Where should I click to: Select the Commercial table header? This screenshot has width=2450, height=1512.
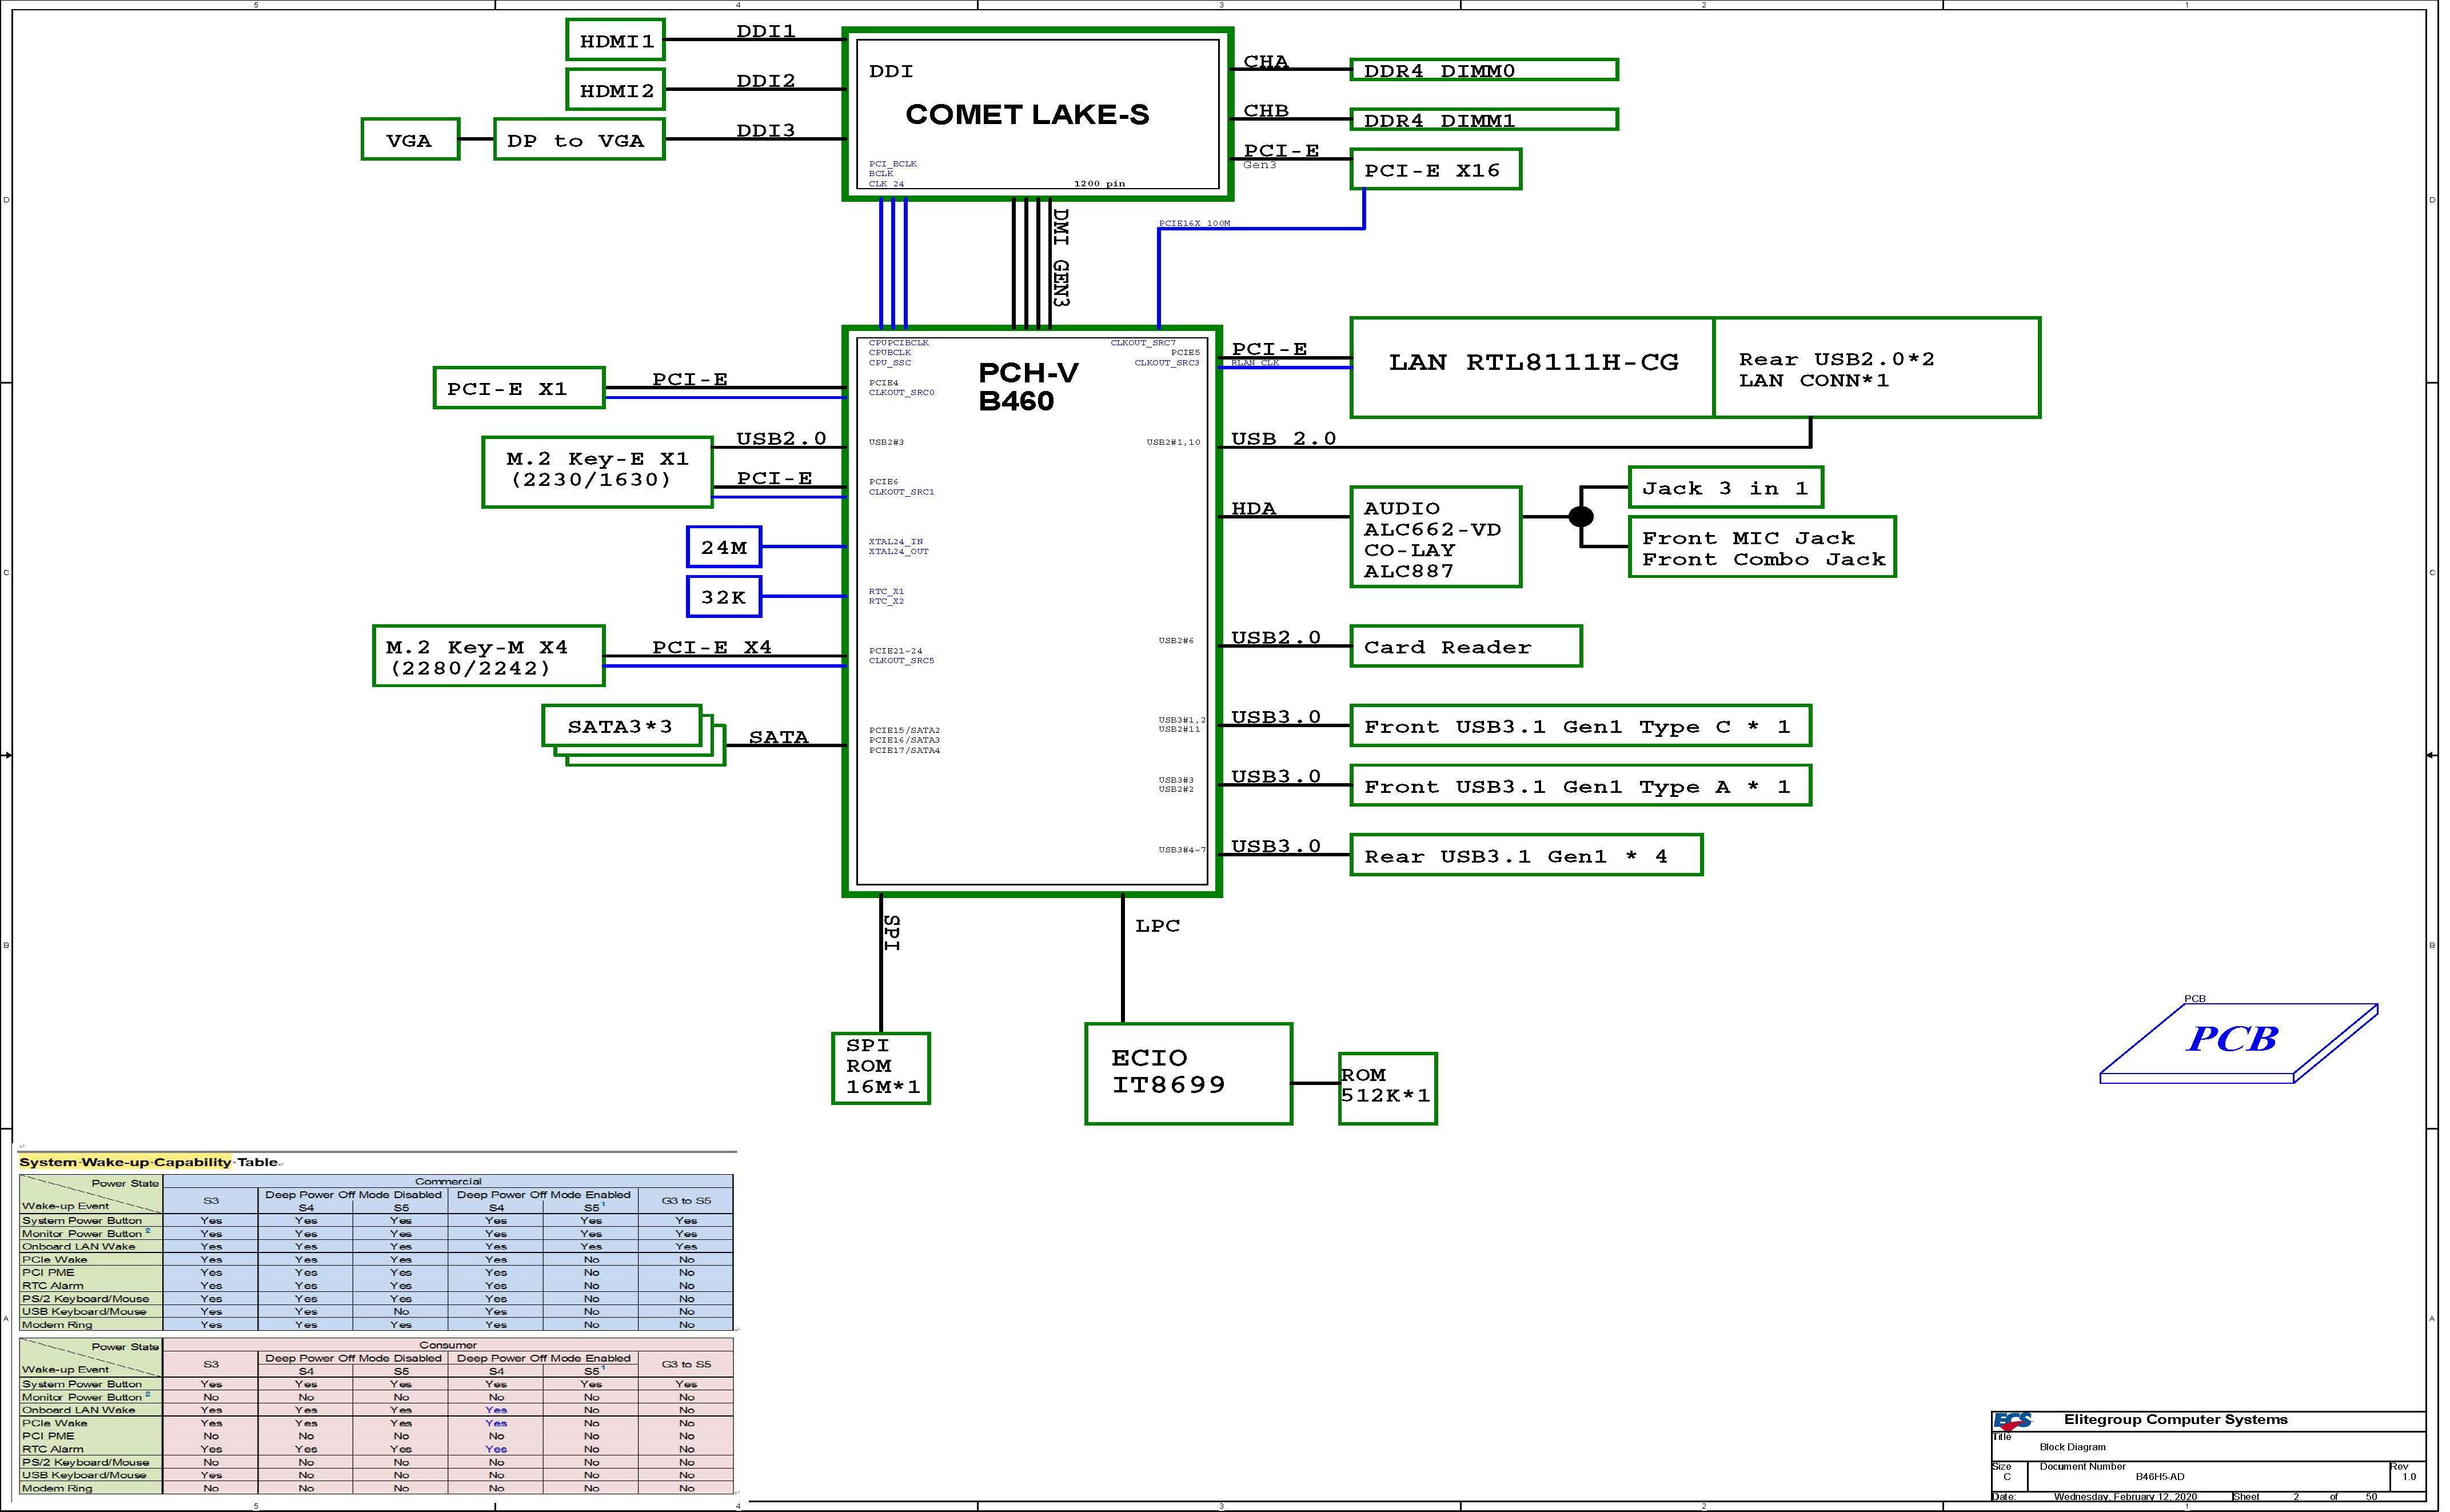point(448,1181)
